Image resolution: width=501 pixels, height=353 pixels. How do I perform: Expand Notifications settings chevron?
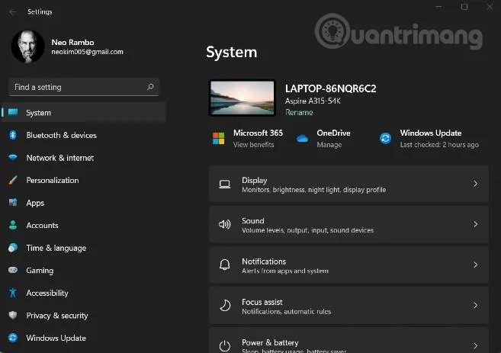[x=475, y=265]
